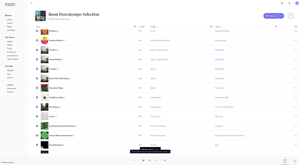Select the track title Never Mess With Sunday
This screenshot has width=299, height=165.
(x=59, y=79)
